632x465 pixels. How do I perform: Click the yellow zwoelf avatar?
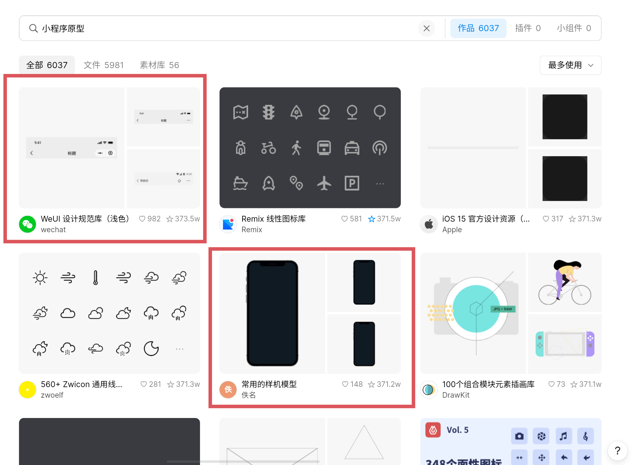click(27, 390)
